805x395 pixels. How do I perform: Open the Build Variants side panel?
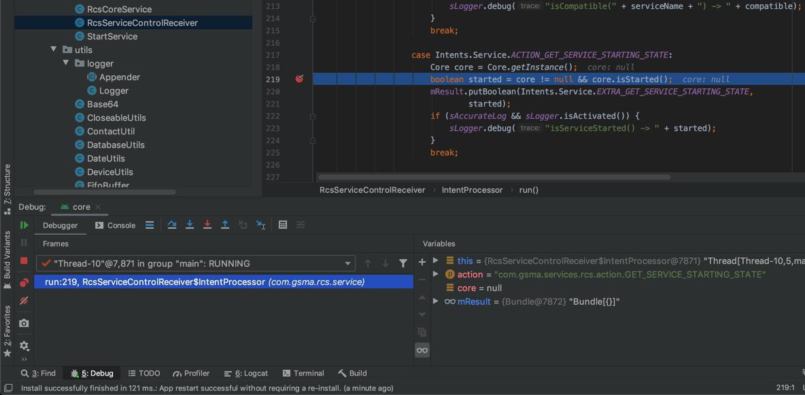7,260
